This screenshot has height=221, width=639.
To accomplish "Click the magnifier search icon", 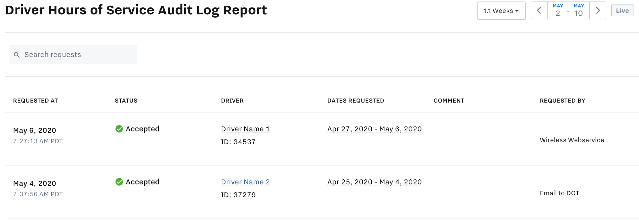I will click(x=17, y=55).
